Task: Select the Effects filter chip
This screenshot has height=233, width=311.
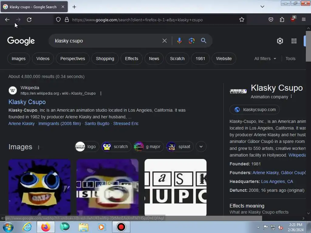Action: 132,59
